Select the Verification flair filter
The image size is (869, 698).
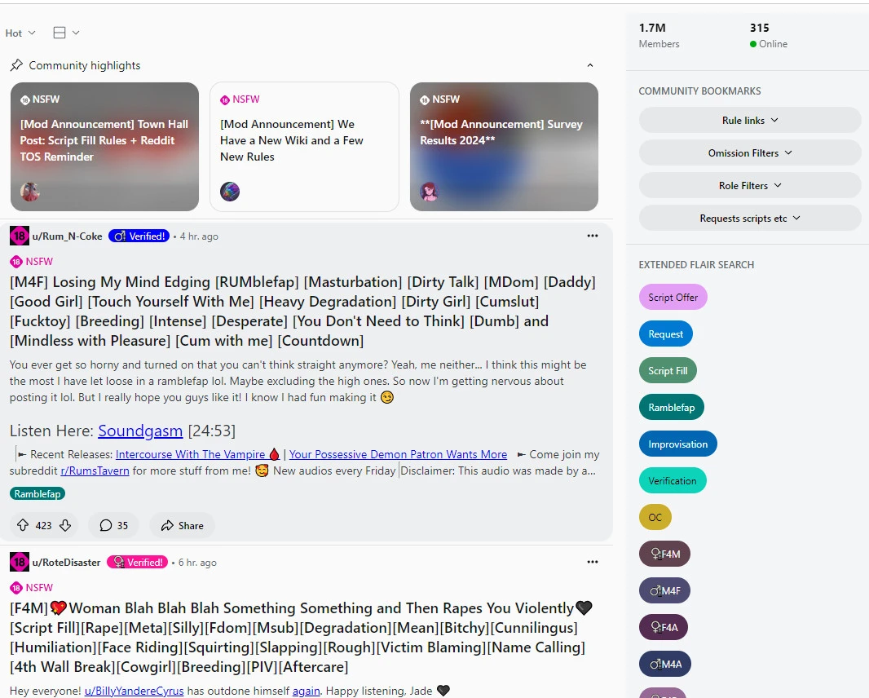(x=672, y=481)
